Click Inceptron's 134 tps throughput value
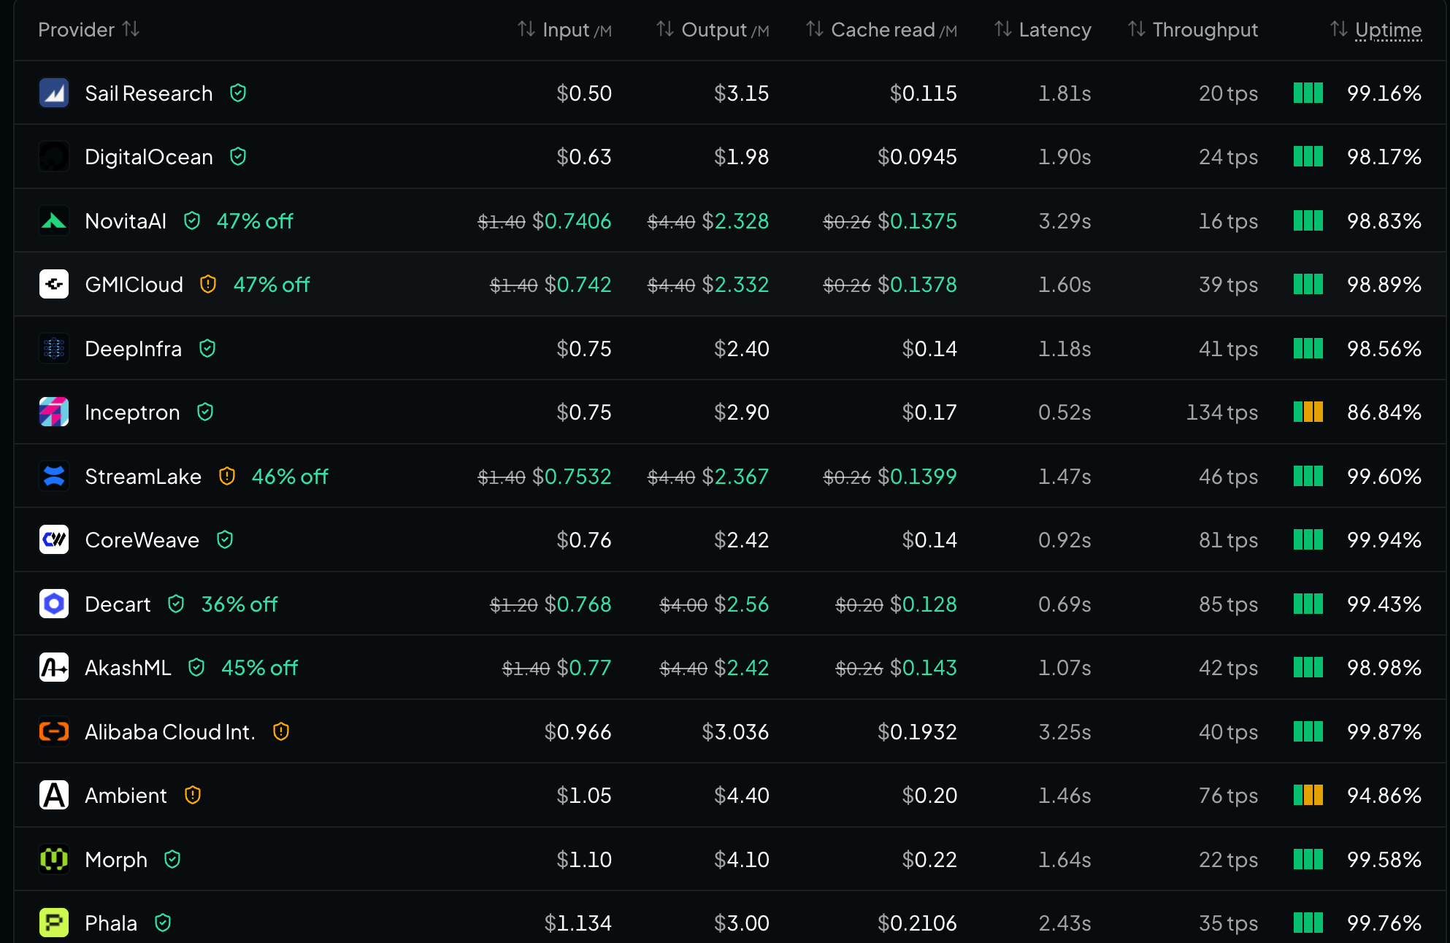The width and height of the screenshot is (1450, 943). coord(1222,412)
